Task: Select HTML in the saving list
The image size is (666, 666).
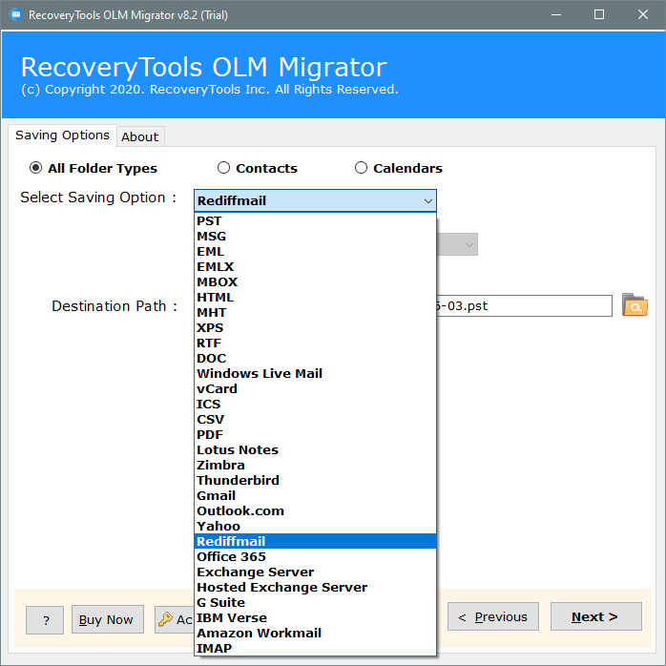Action: point(315,298)
